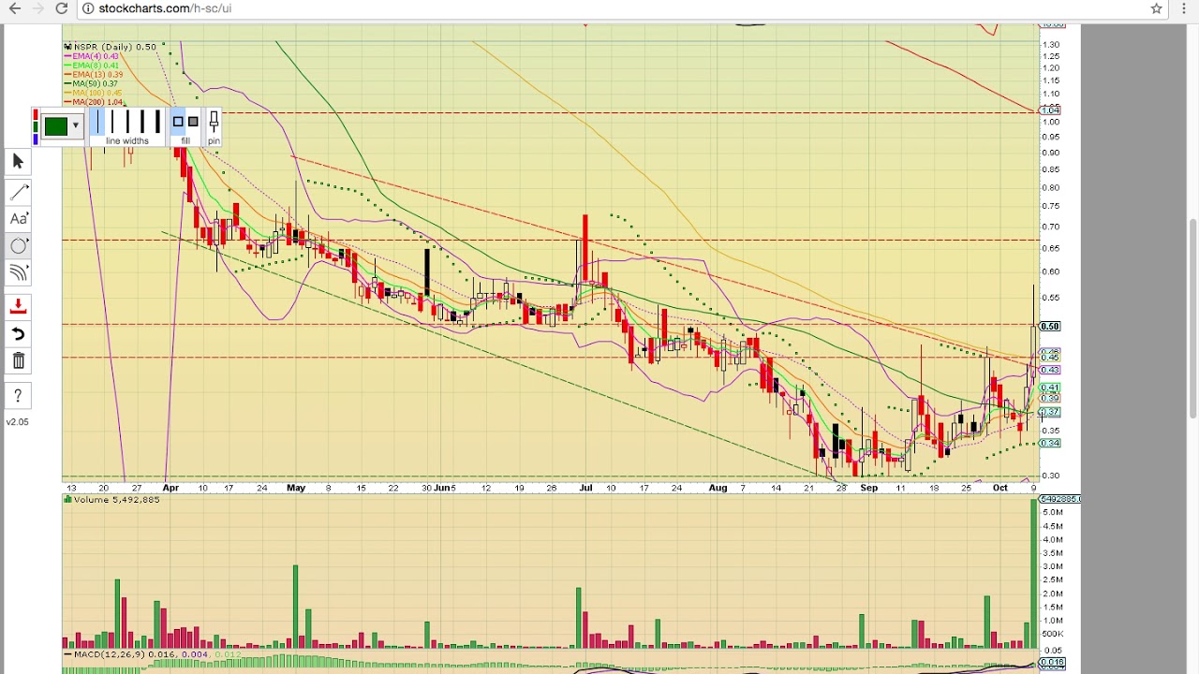Click the 0.50 current price tag

tap(1050, 327)
